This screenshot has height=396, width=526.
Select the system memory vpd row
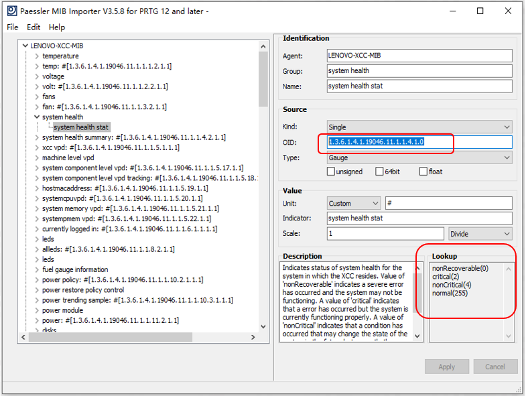[x=131, y=209]
